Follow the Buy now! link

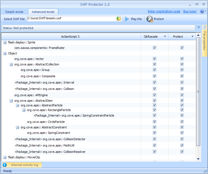coord(190,12)
